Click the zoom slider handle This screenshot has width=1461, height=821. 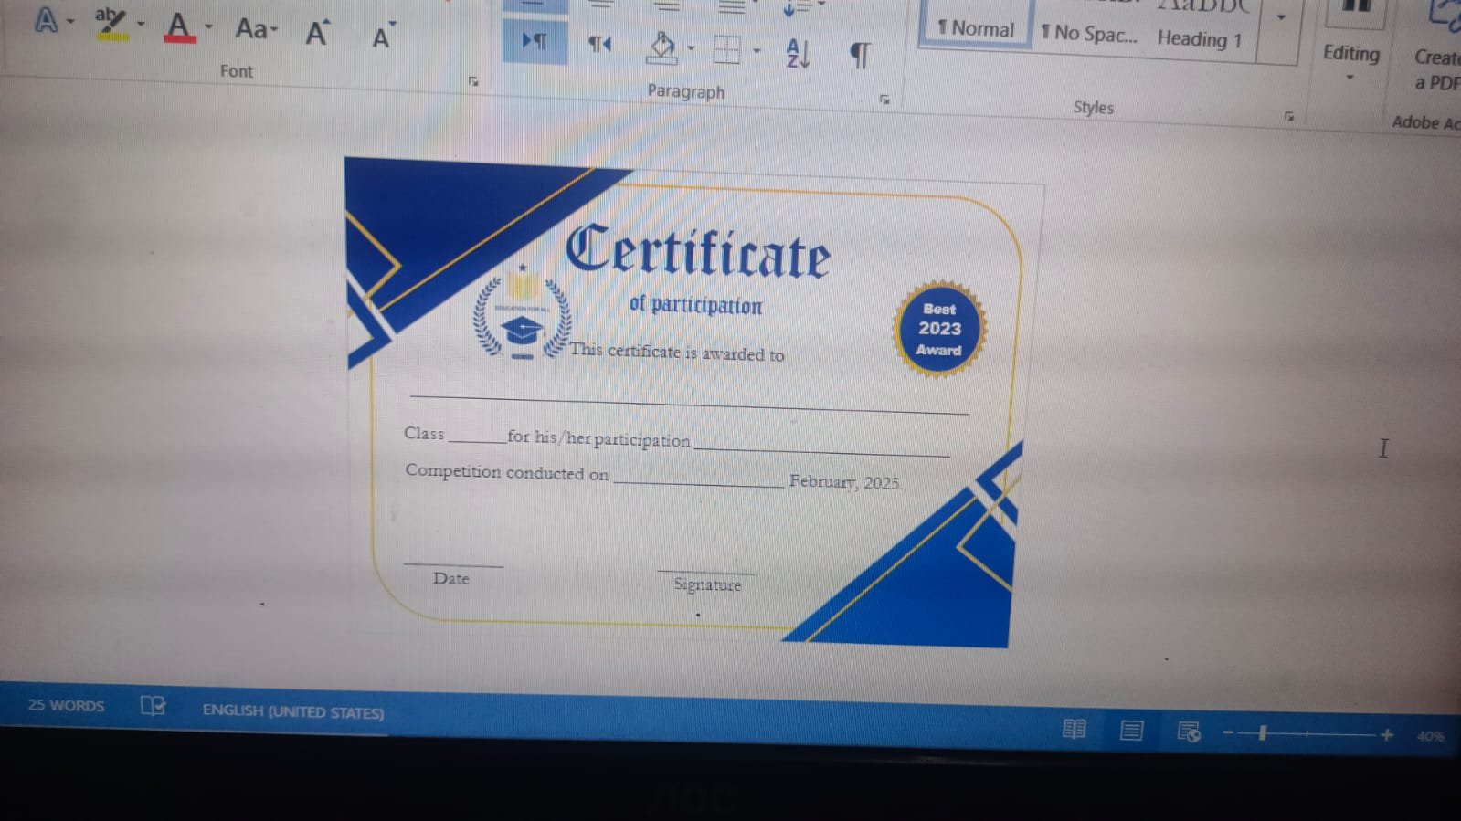(1263, 732)
